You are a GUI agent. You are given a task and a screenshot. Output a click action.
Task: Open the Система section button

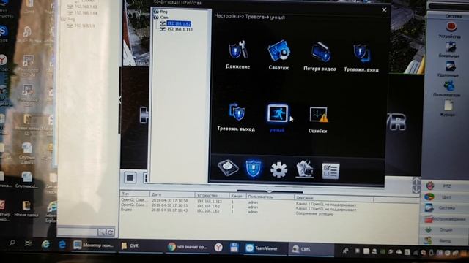click(x=446, y=207)
